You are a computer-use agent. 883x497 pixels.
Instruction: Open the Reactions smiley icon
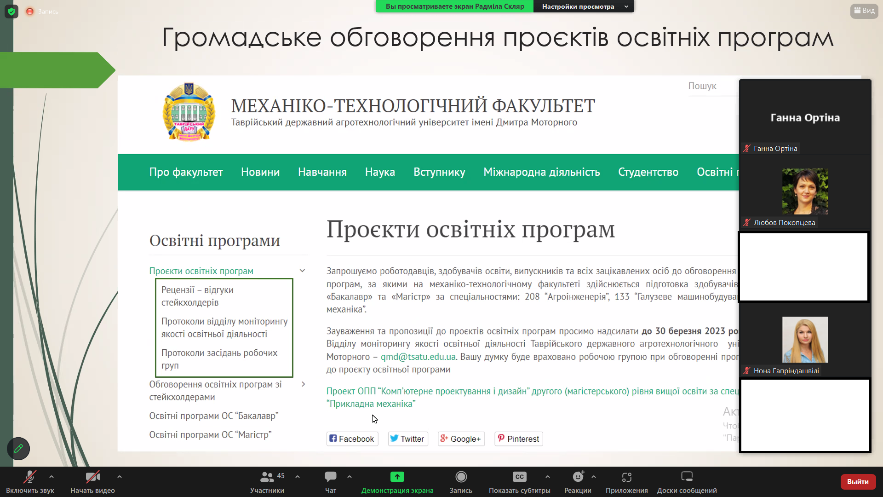point(578,477)
